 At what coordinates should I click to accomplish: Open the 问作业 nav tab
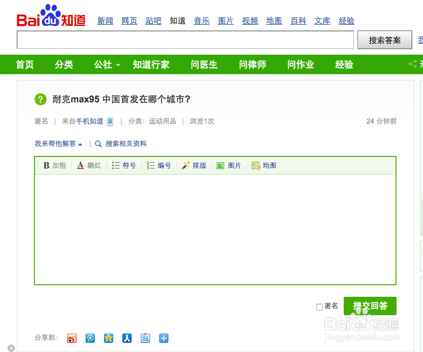pyautogui.click(x=301, y=64)
